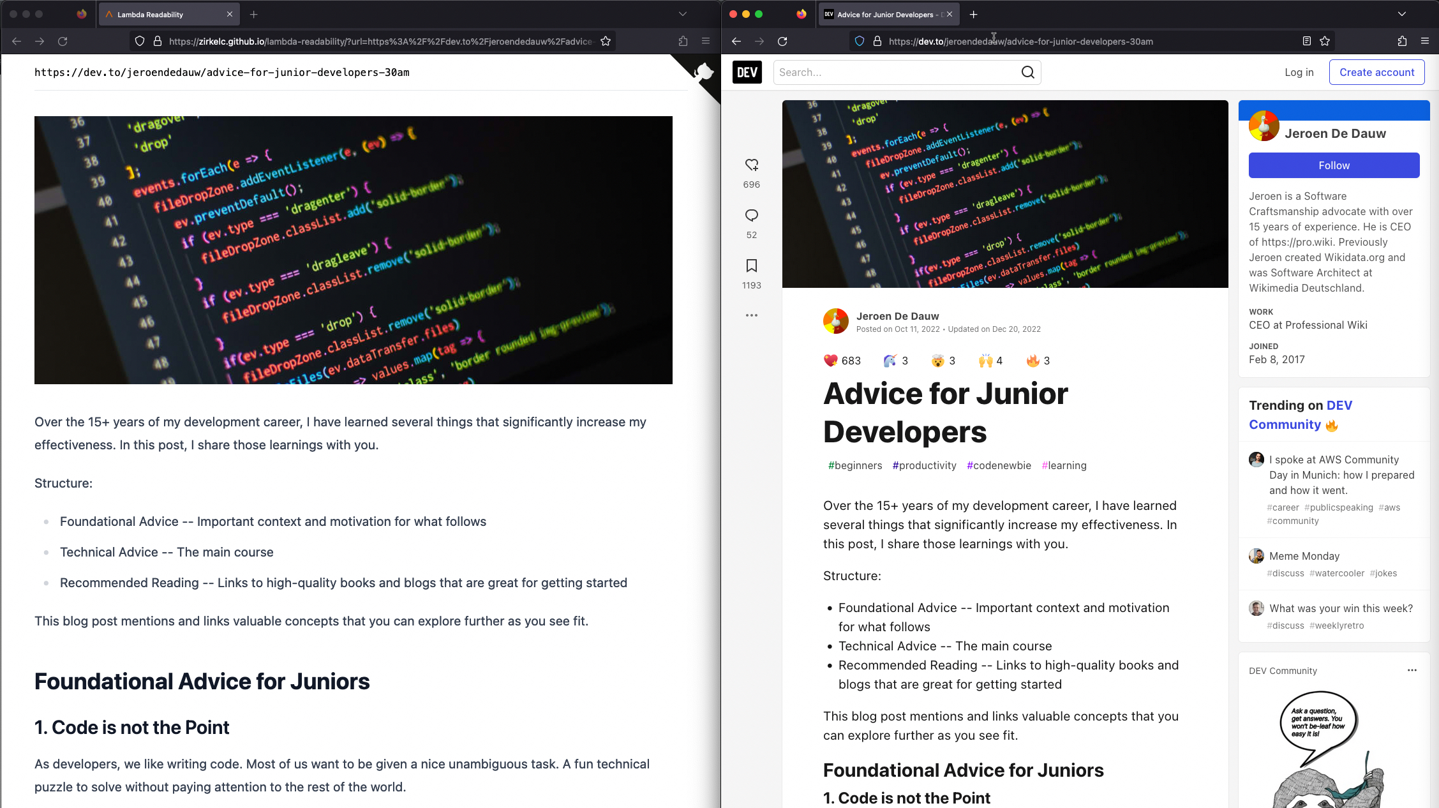
Task: Open the three-dot menu on DEV Community card
Action: [x=1412, y=670]
